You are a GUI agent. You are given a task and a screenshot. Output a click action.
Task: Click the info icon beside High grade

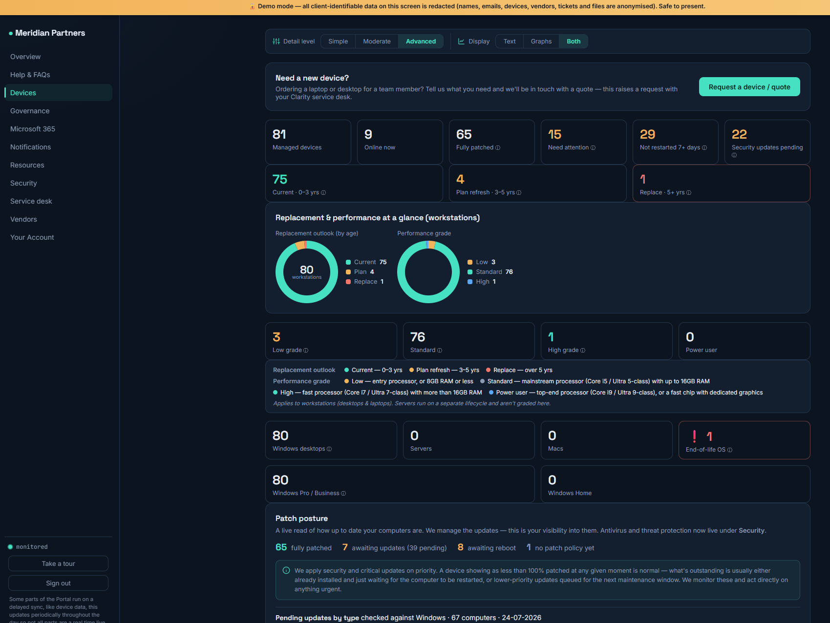(583, 351)
